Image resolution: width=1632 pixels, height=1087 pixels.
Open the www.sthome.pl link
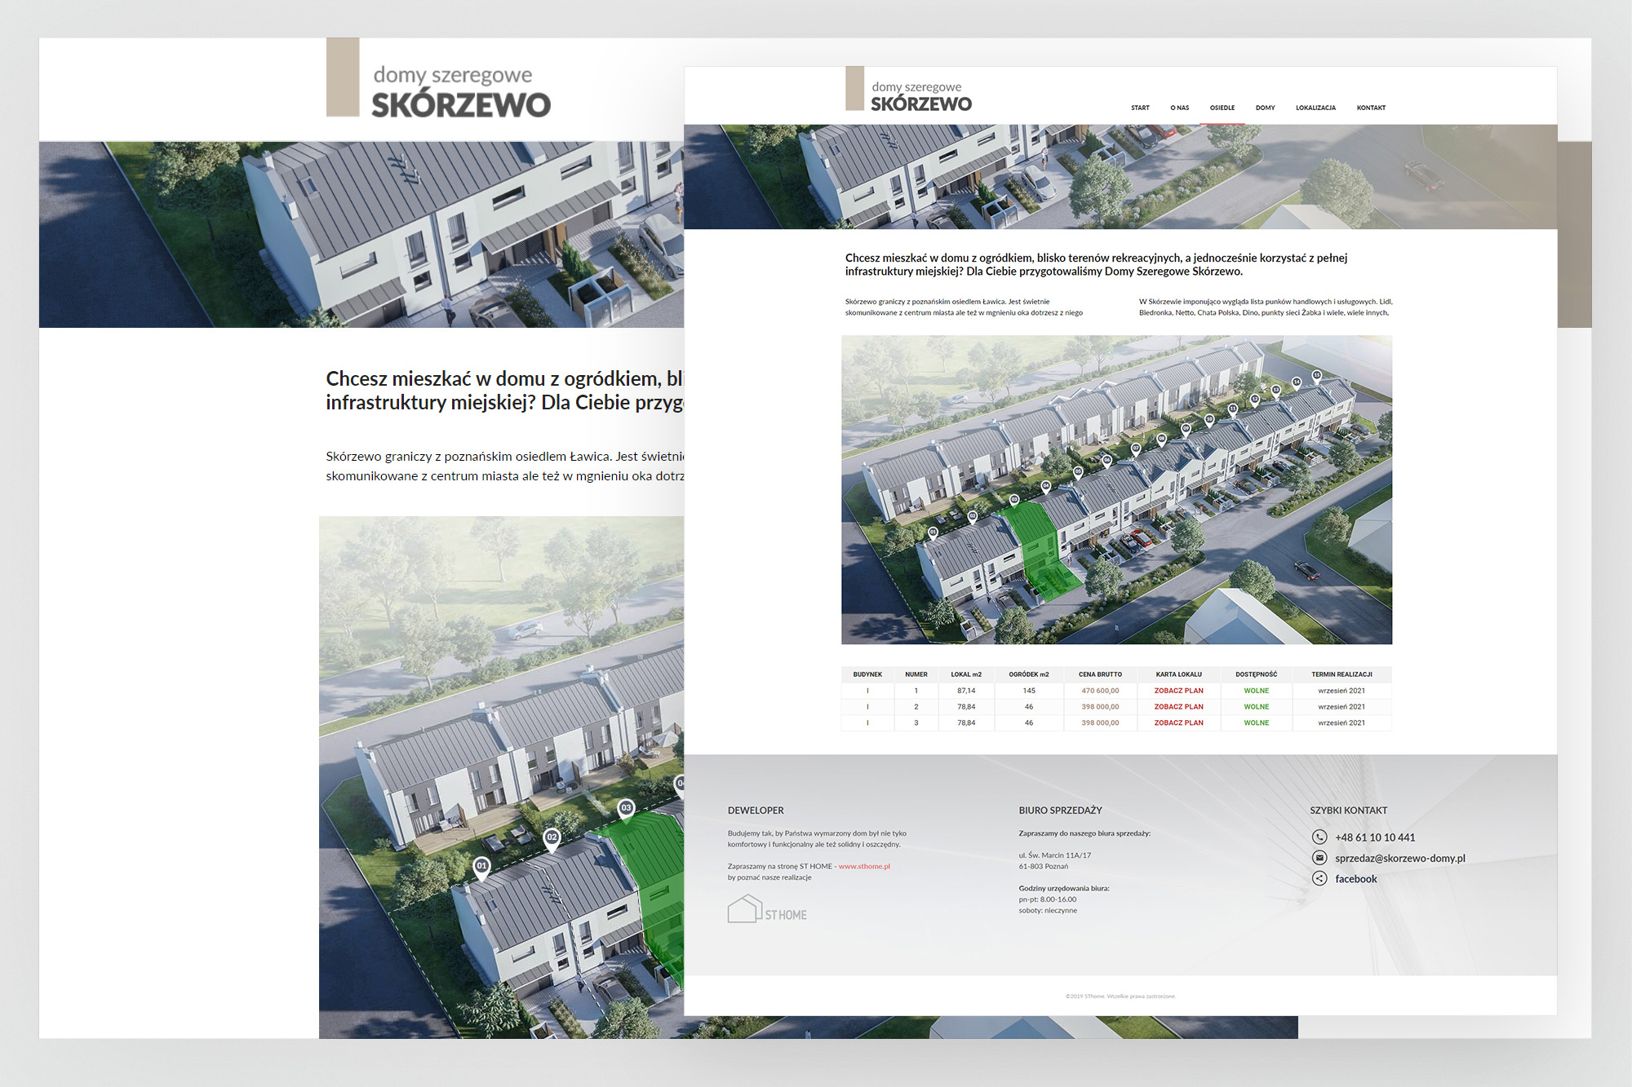pyautogui.click(x=864, y=866)
